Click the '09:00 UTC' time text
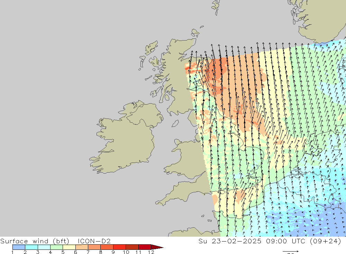Image resolution: width=346 pixels, height=254 pixels. [x=286, y=241]
